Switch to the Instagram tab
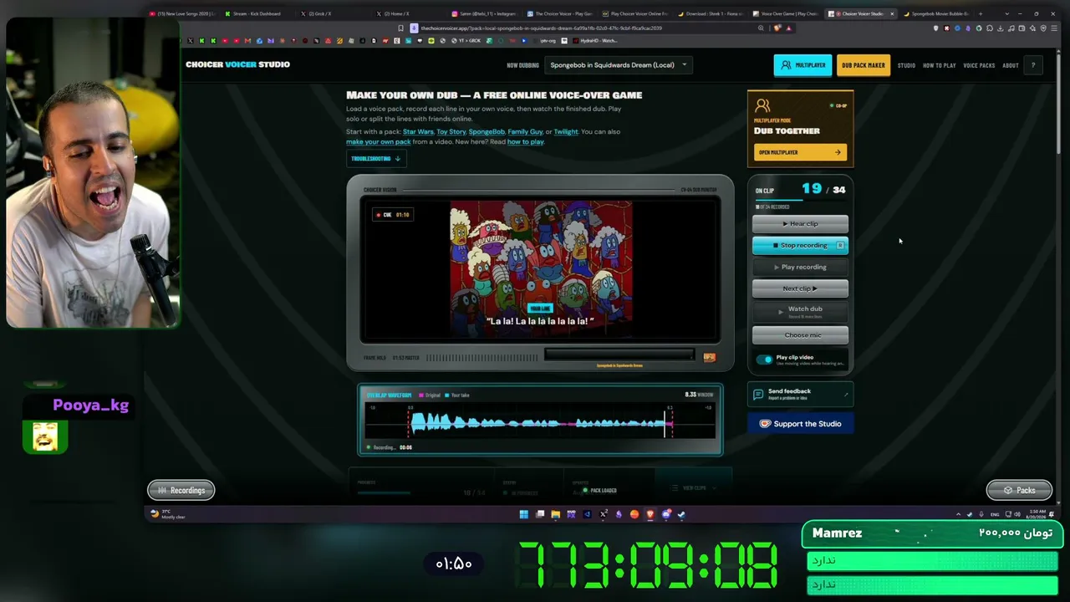The height and width of the screenshot is (602, 1070). pyautogui.click(x=483, y=13)
